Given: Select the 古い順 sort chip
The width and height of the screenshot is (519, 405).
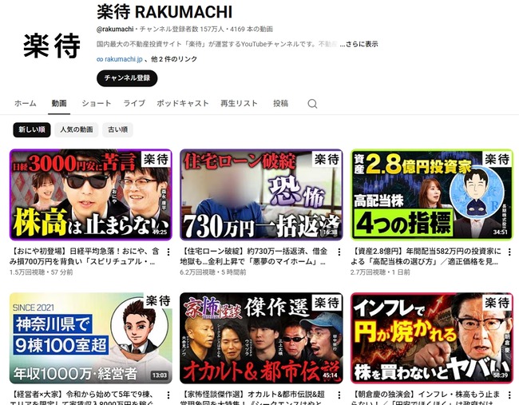Looking at the screenshot, I should 118,129.
